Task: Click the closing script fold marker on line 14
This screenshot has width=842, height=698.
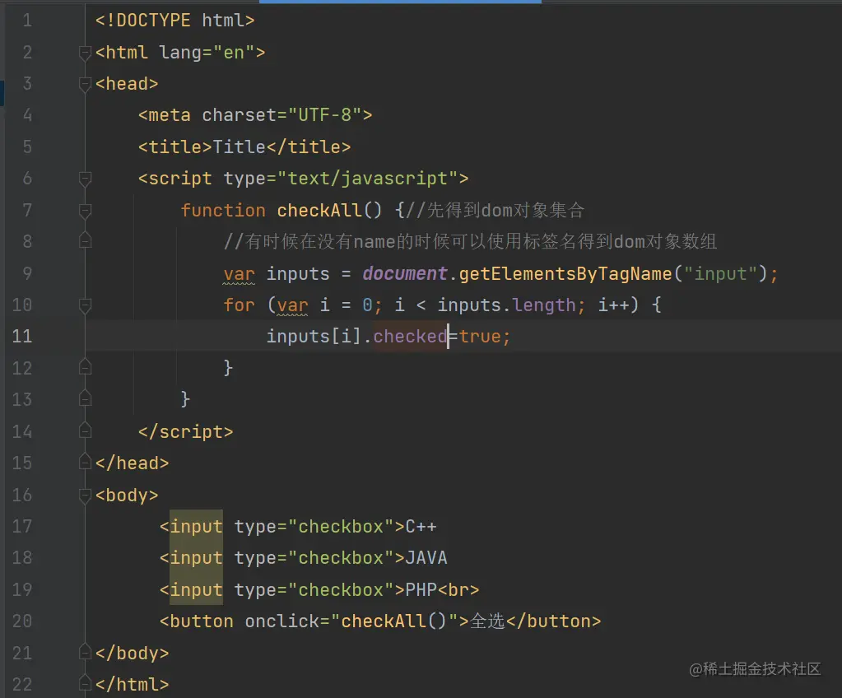Action: pos(85,430)
